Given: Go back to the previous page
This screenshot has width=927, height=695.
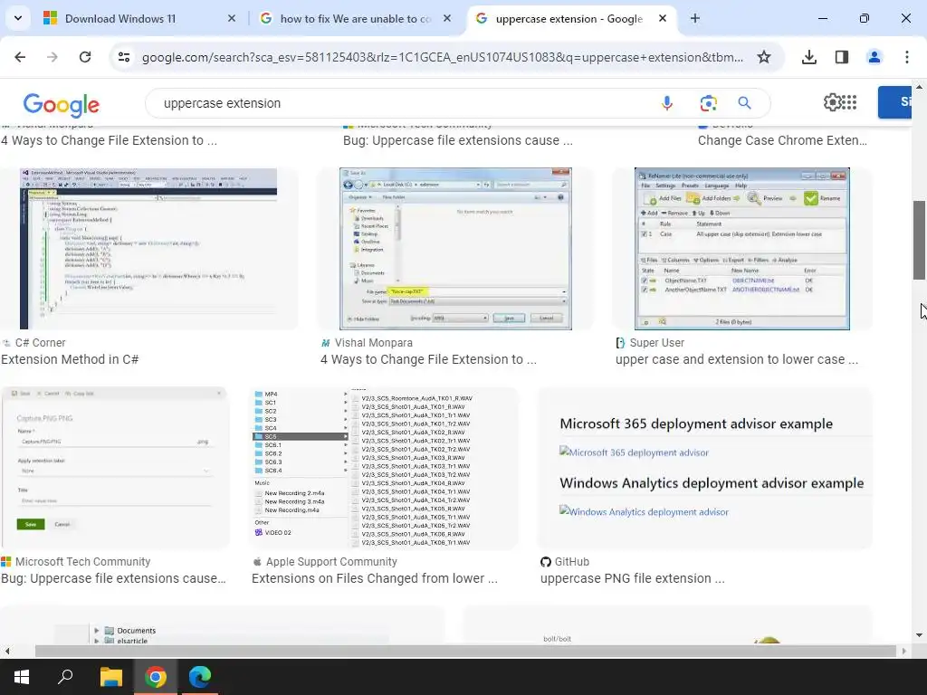Looking at the screenshot, I should click(20, 57).
